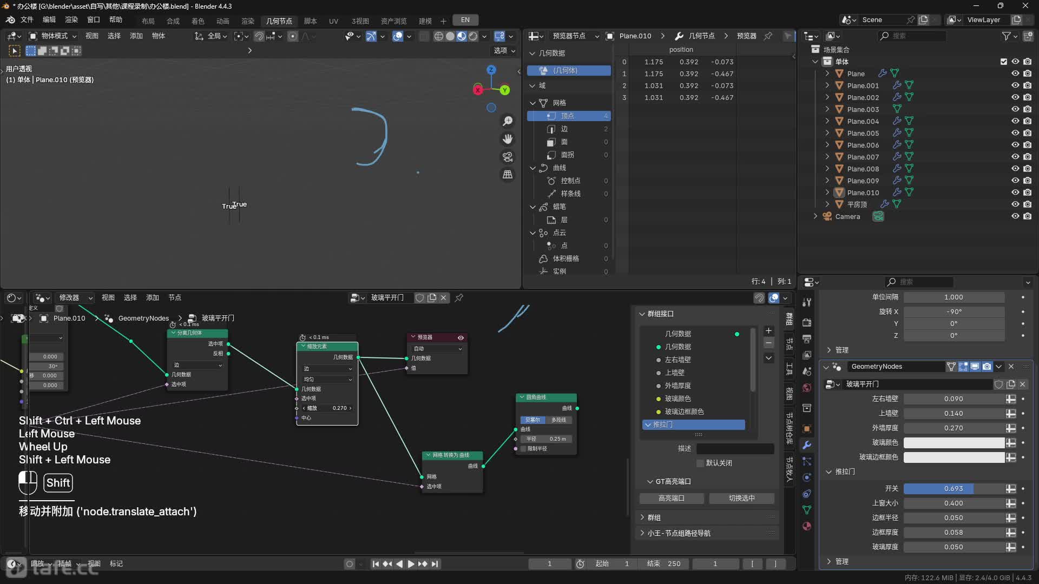The image size is (1039, 584).
Task: Open the 渲染 menu
Action: click(x=71, y=20)
